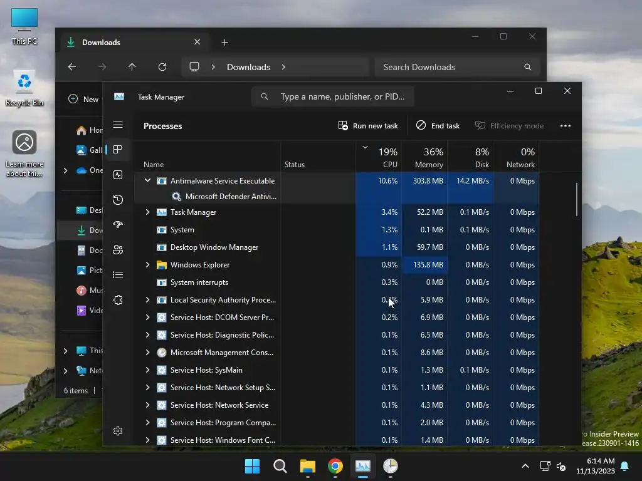Sort processes by Network column
The image size is (642, 481).
point(517,157)
